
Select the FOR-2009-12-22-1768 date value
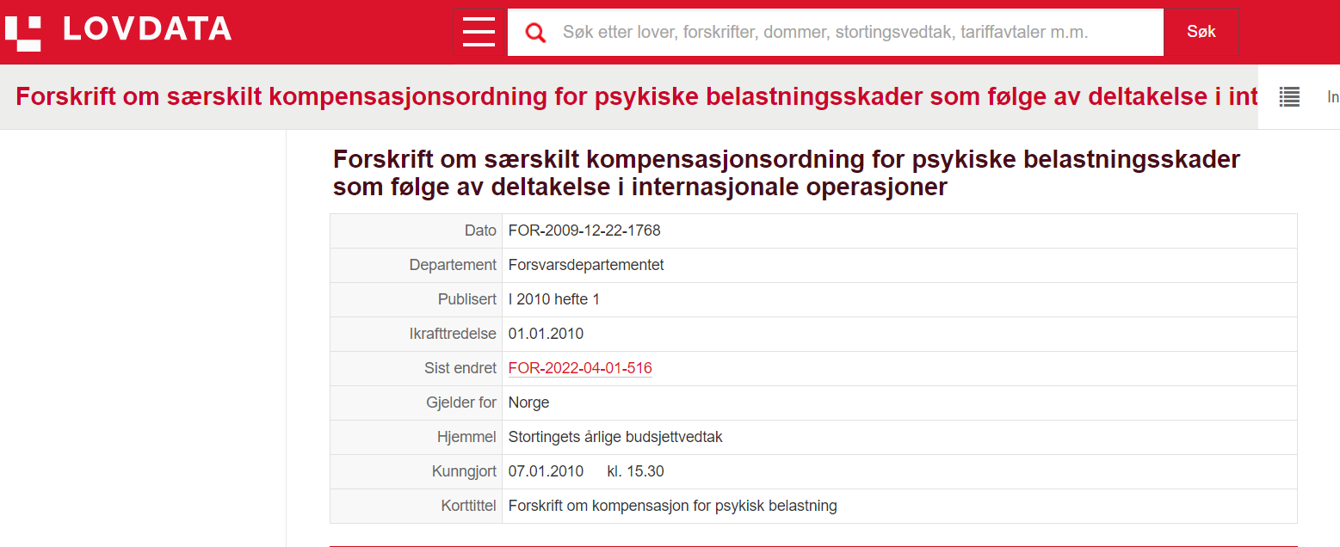point(584,230)
